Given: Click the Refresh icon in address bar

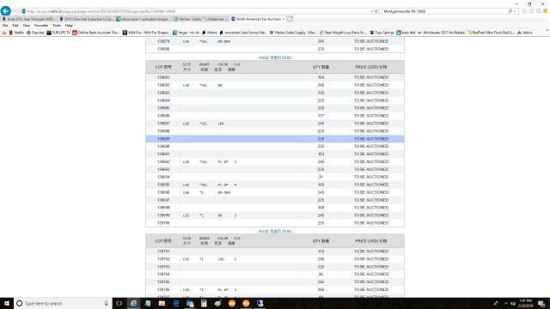Looking at the screenshot, I should tap(376, 11).
